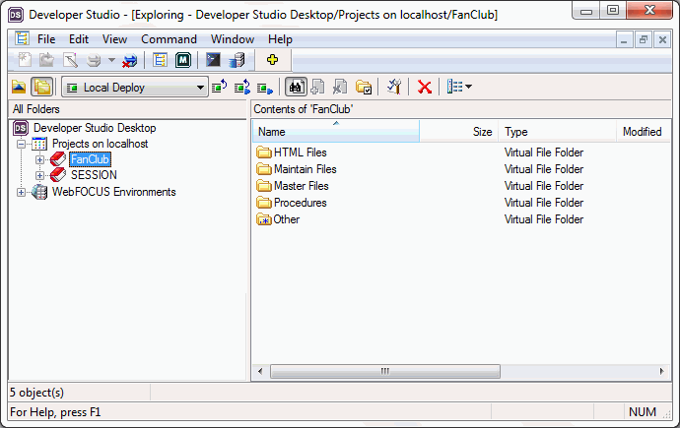
Task: Expand the WebFOCUS Environments node
Action: coord(21,192)
